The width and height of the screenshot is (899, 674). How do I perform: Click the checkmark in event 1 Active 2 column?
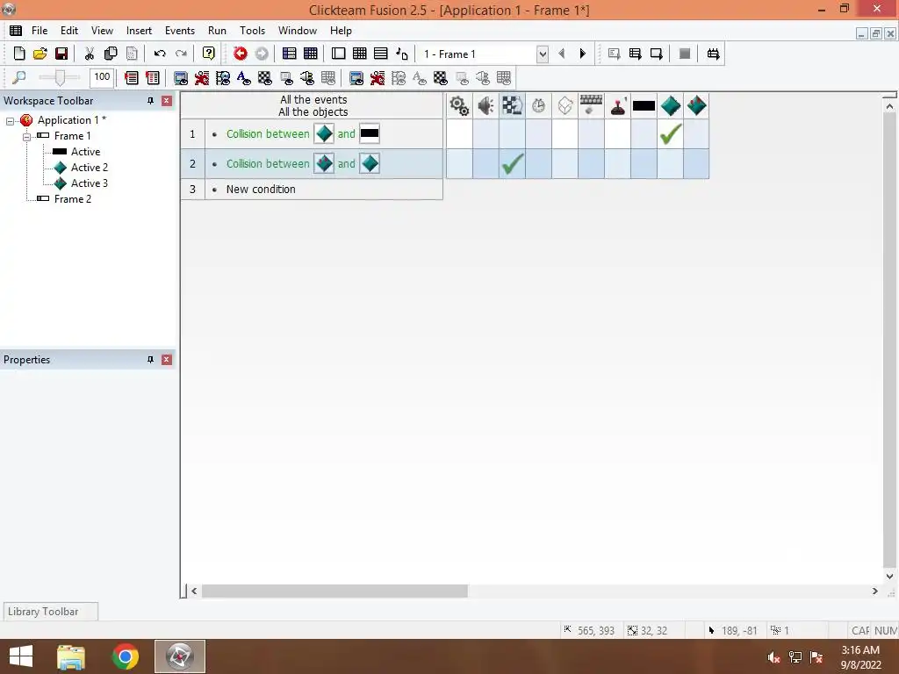click(x=670, y=134)
